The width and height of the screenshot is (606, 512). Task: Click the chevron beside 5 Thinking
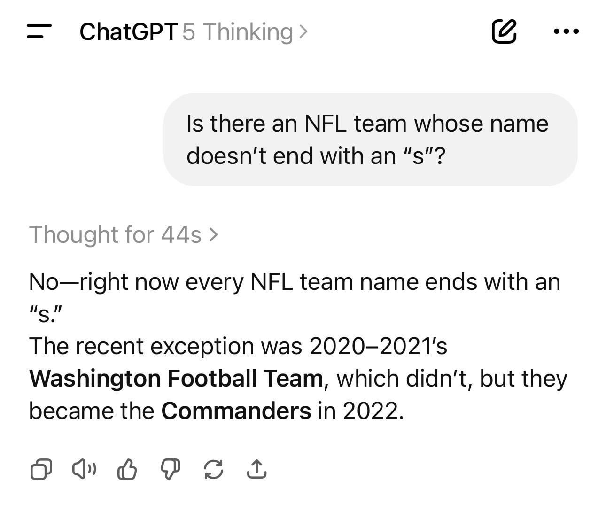coord(303,32)
